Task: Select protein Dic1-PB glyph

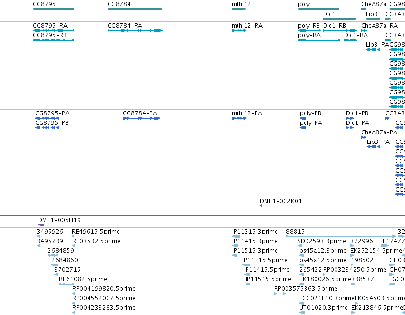Action: [x=350, y=118]
